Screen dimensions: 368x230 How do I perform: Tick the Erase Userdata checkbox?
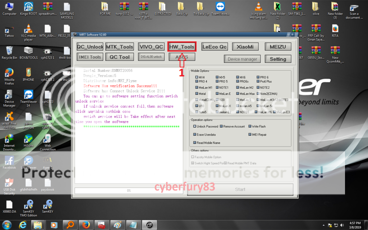point(195,134)
